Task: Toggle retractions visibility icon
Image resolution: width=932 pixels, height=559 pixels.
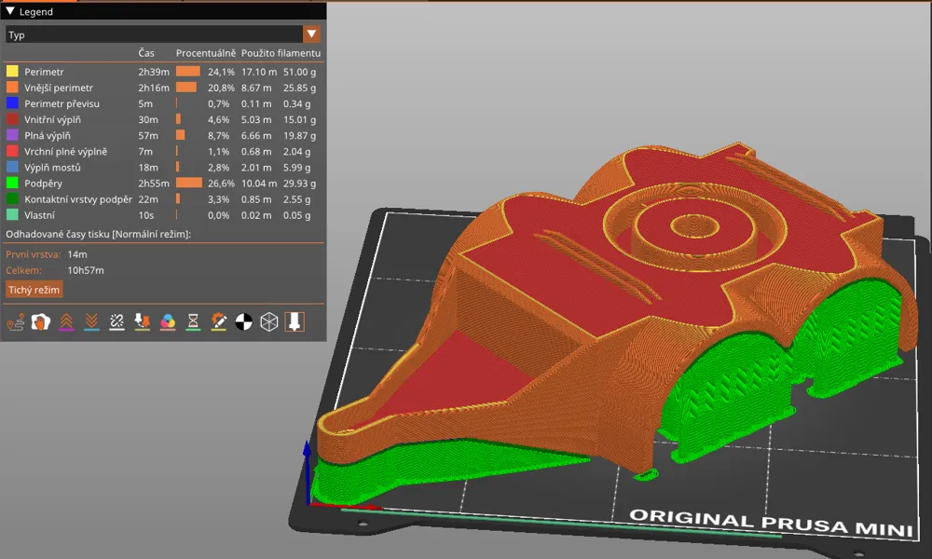Action: (66, 322)
